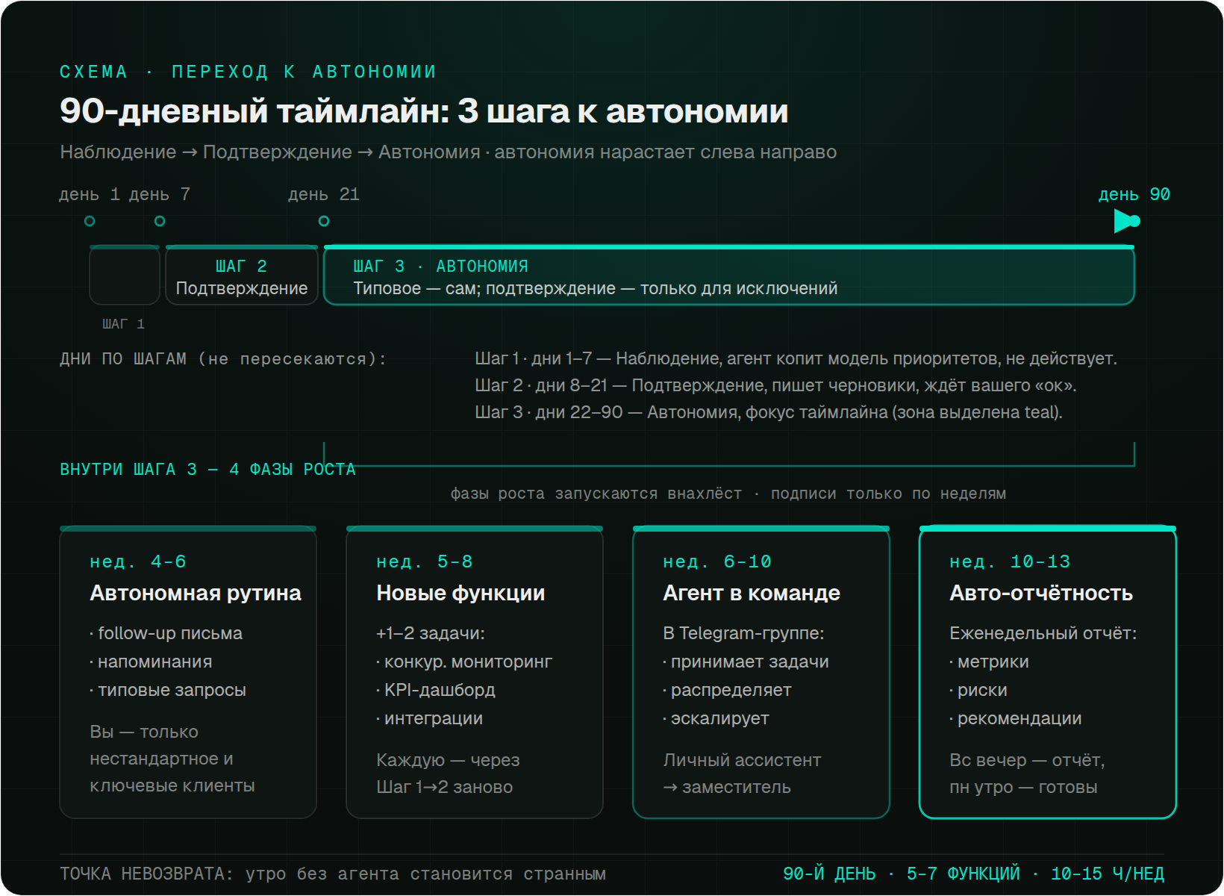Open the Агент в команде card
This screenshot has height=896, width=1224.
point(761,672)
